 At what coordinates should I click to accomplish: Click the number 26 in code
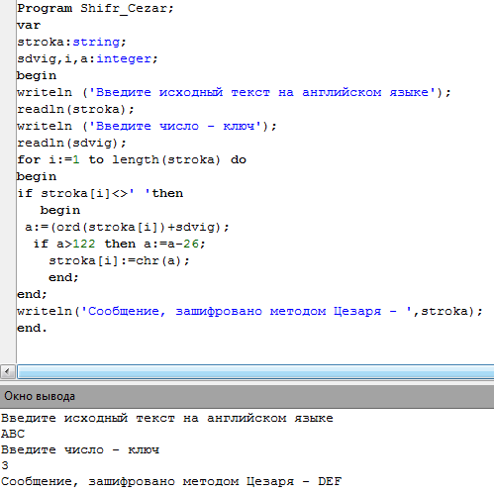191,244
